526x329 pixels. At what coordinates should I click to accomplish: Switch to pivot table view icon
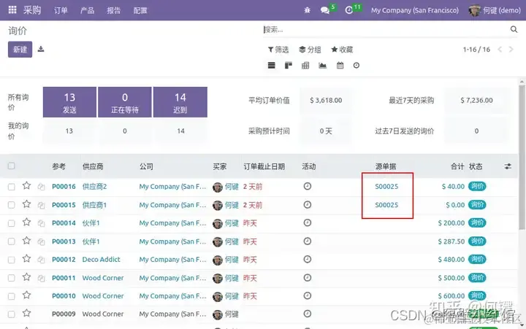[305, 66]
